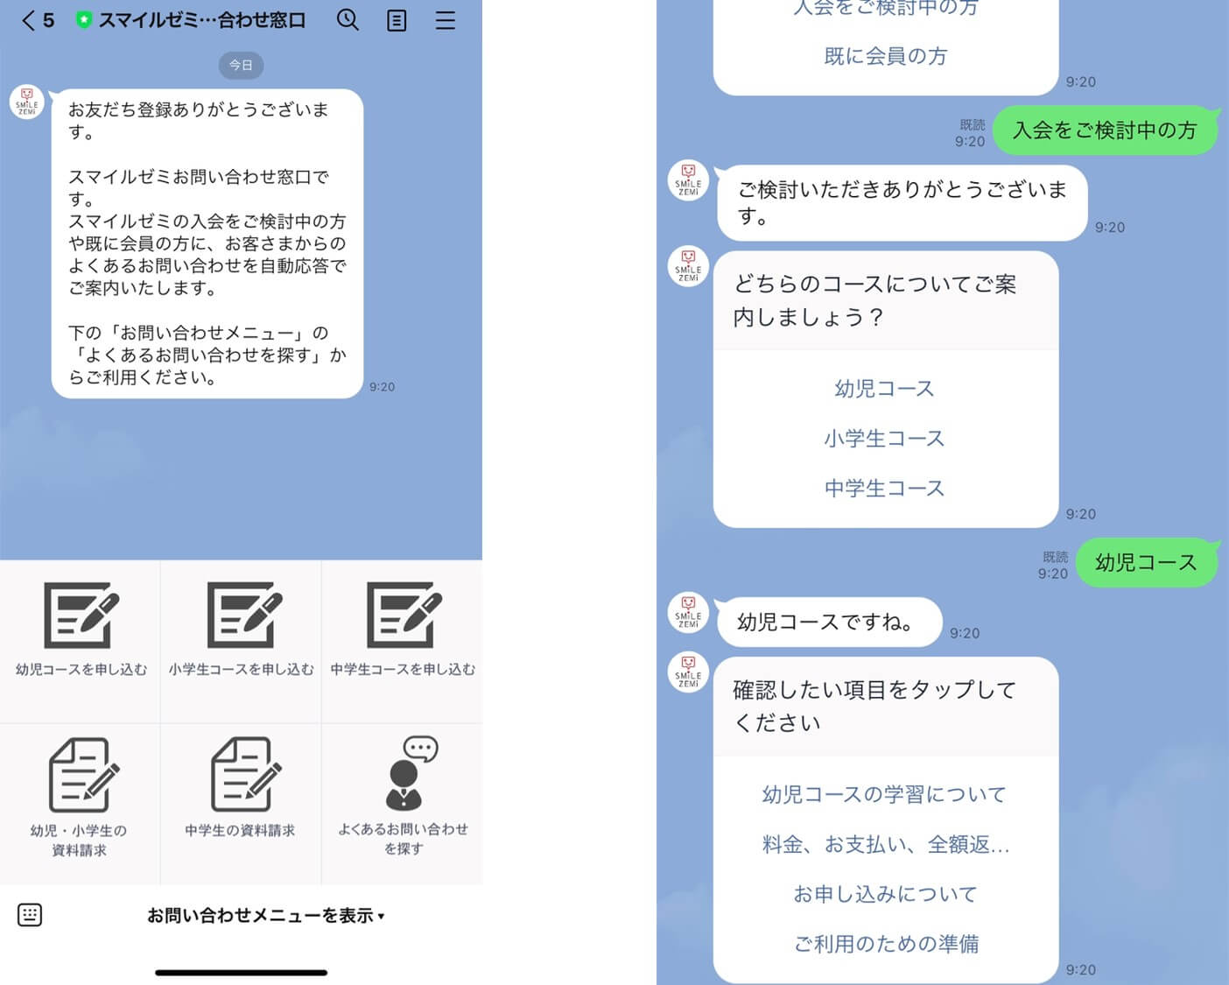The image size is (1229, 985).
Task: Tap the back arrow beside 5
Action: [x=29, y=20]
